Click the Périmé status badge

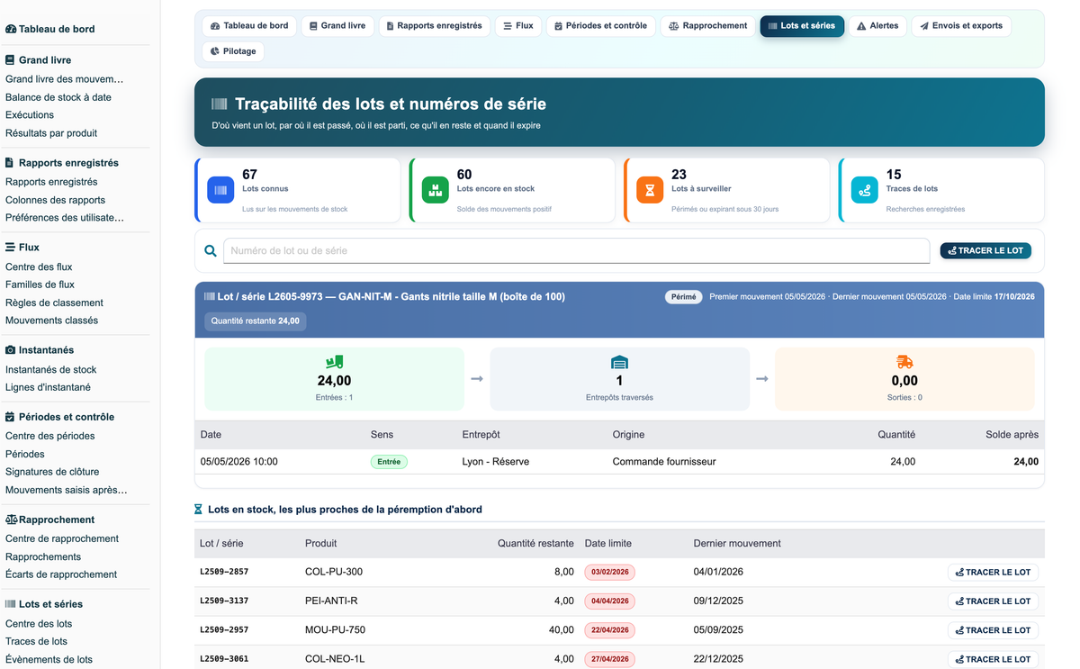[684, 296]
